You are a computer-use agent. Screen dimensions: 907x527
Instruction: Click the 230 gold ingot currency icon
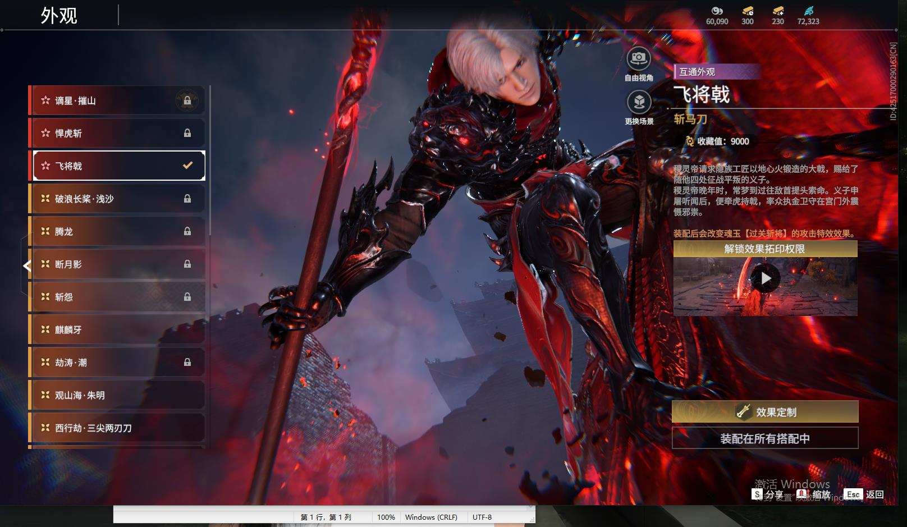point(778,11)
